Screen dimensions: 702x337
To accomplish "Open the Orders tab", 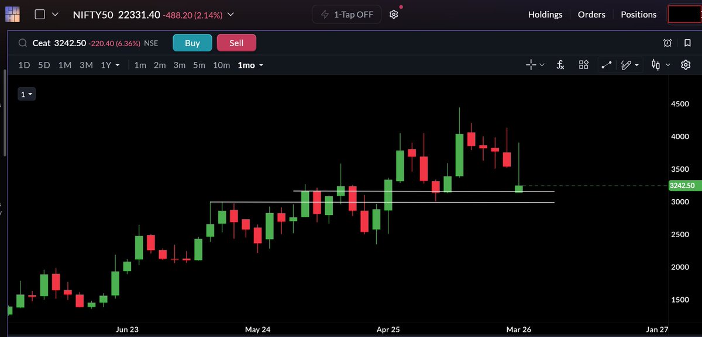I will (591, 15).
